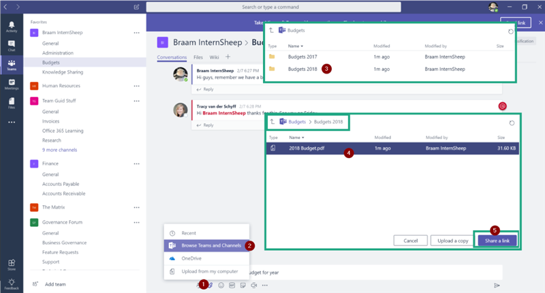Screen dimensions: 545x293
Task: Click Reply under Tracy van der Schyff's message
Action: (205, 125)
